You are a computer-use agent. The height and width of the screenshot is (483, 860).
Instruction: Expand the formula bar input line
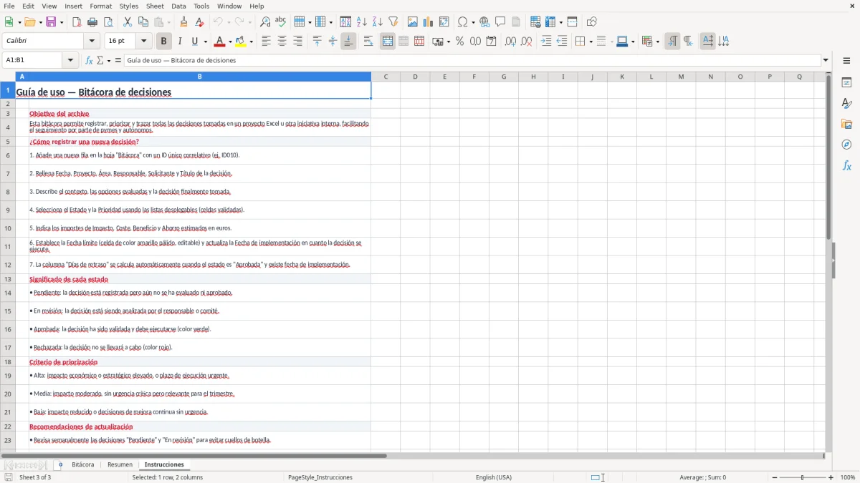826,61
